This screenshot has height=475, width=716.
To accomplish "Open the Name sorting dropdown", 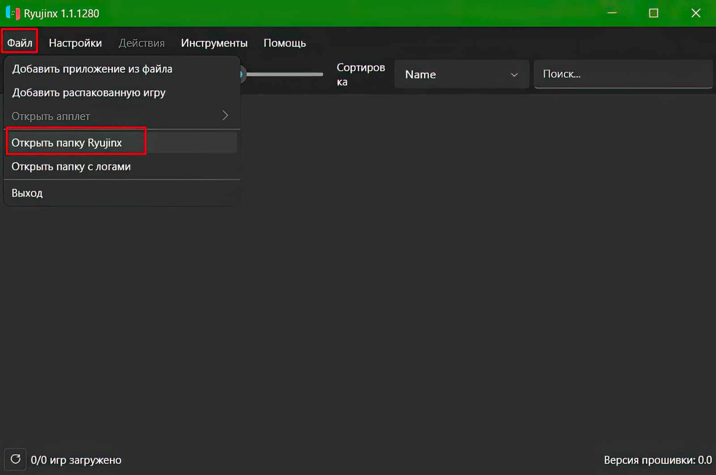I will [x=461, y=74].
